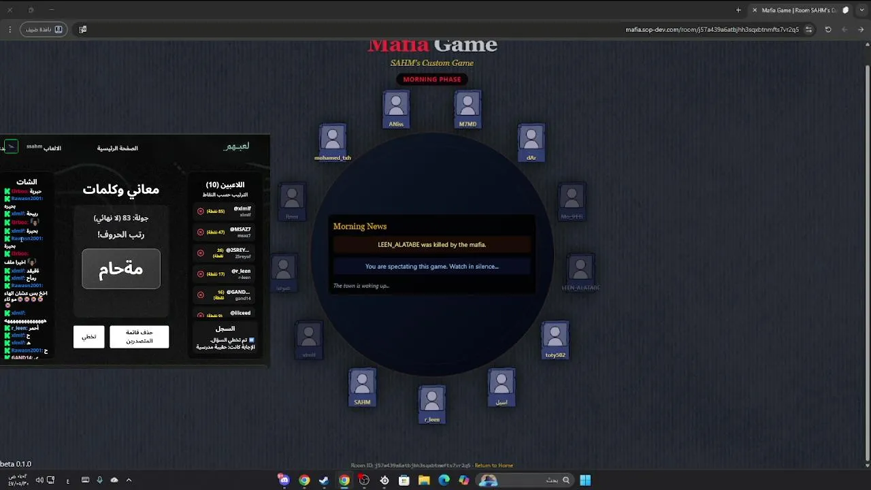Click the الشات chat heading
This screenshot has height=490, width=871.
[x=27, y=182]
